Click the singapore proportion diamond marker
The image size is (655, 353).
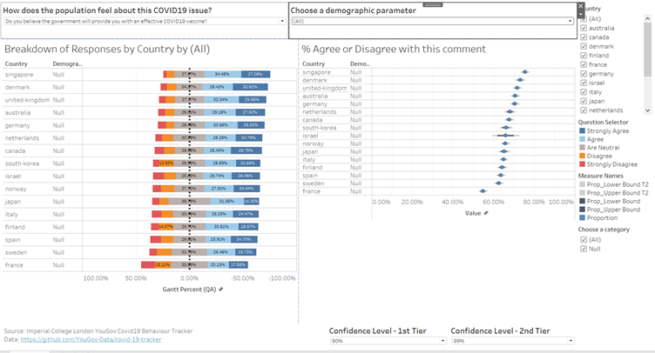(x=525, y=72)
